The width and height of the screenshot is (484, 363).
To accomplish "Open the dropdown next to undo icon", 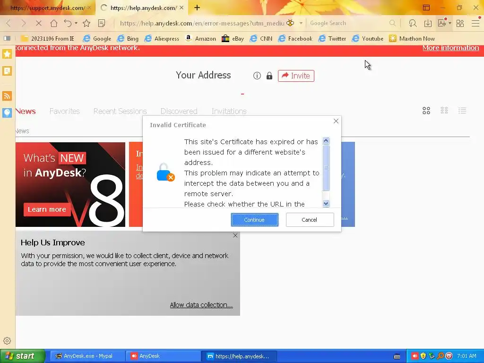I will pos(76,23).
